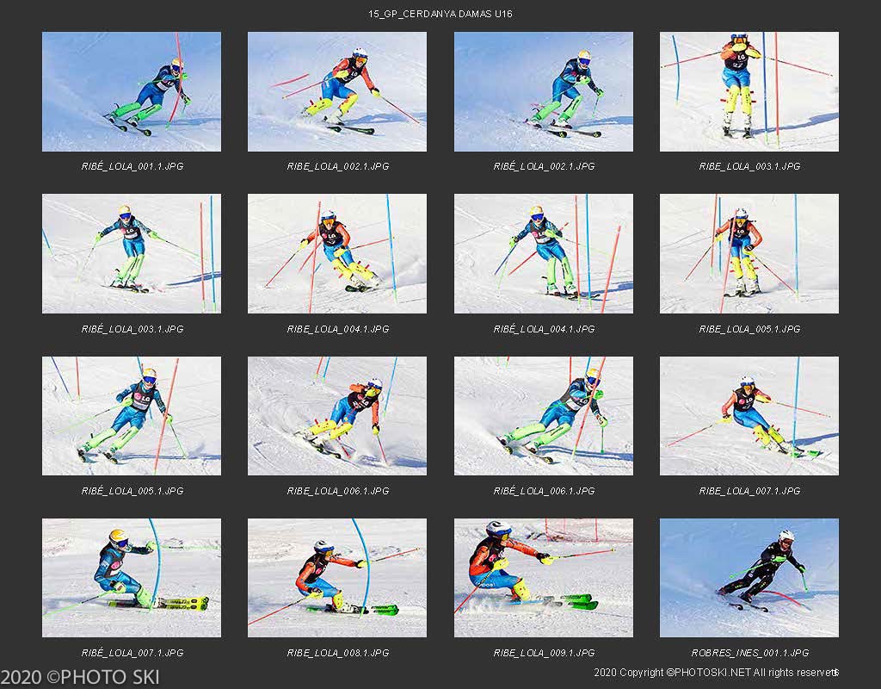
Task: Open the RIBÉ_LOLA_003.1.JPG photo with green leggings
Action: coord(132,254)
